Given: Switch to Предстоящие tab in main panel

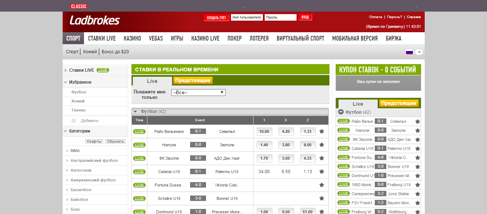Looking at the screenshot, I should click(x=193, y=80).
